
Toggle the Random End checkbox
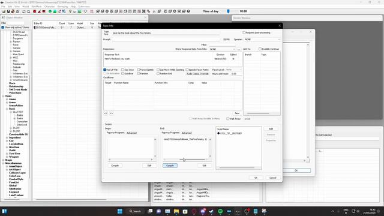click(158, 73)
